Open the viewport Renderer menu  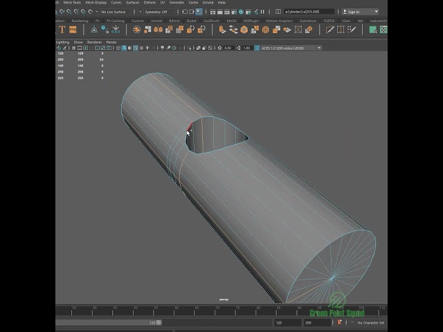click(94, 42)
